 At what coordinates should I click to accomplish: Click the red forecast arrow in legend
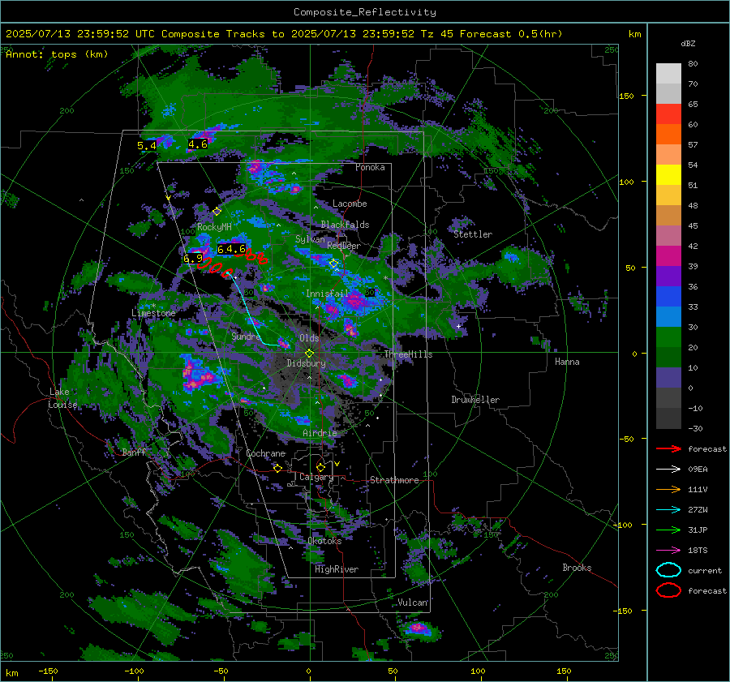tap(668, 448)
